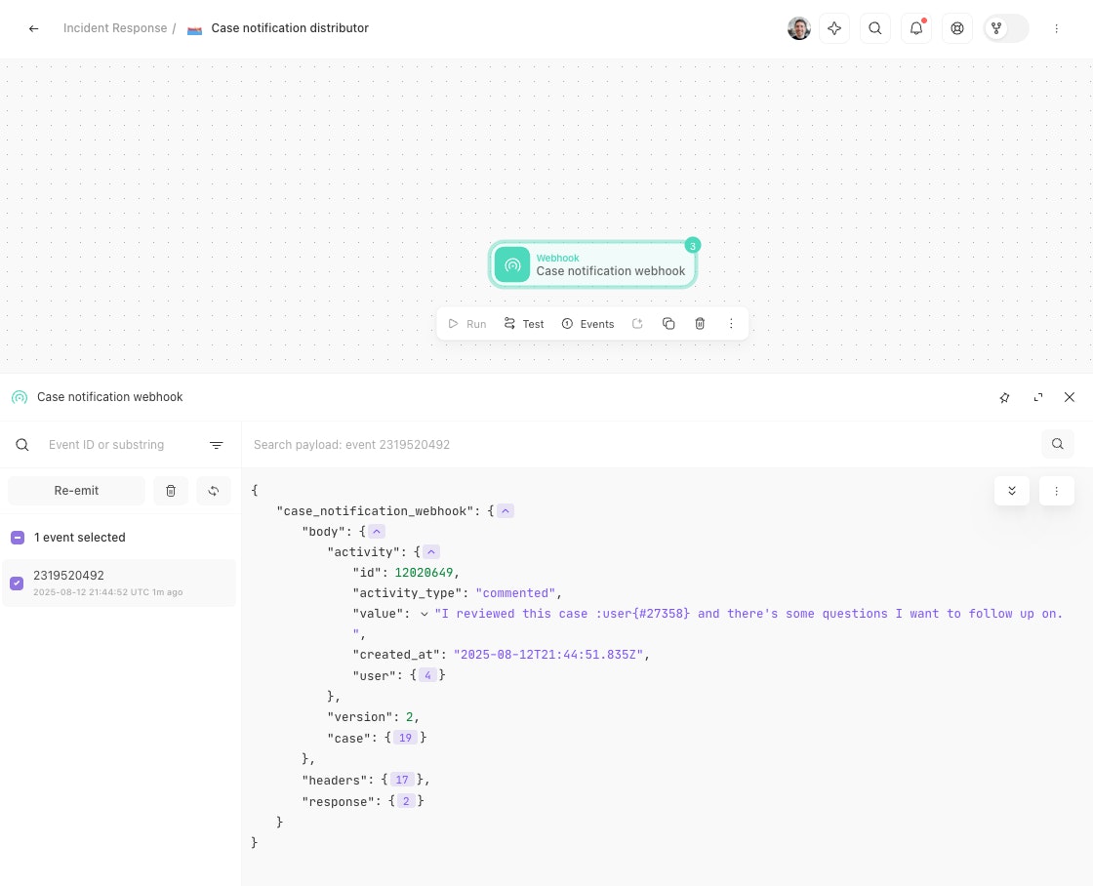
Task: Toggle the branch switch in header
Action: click(x=1006, y=28)
